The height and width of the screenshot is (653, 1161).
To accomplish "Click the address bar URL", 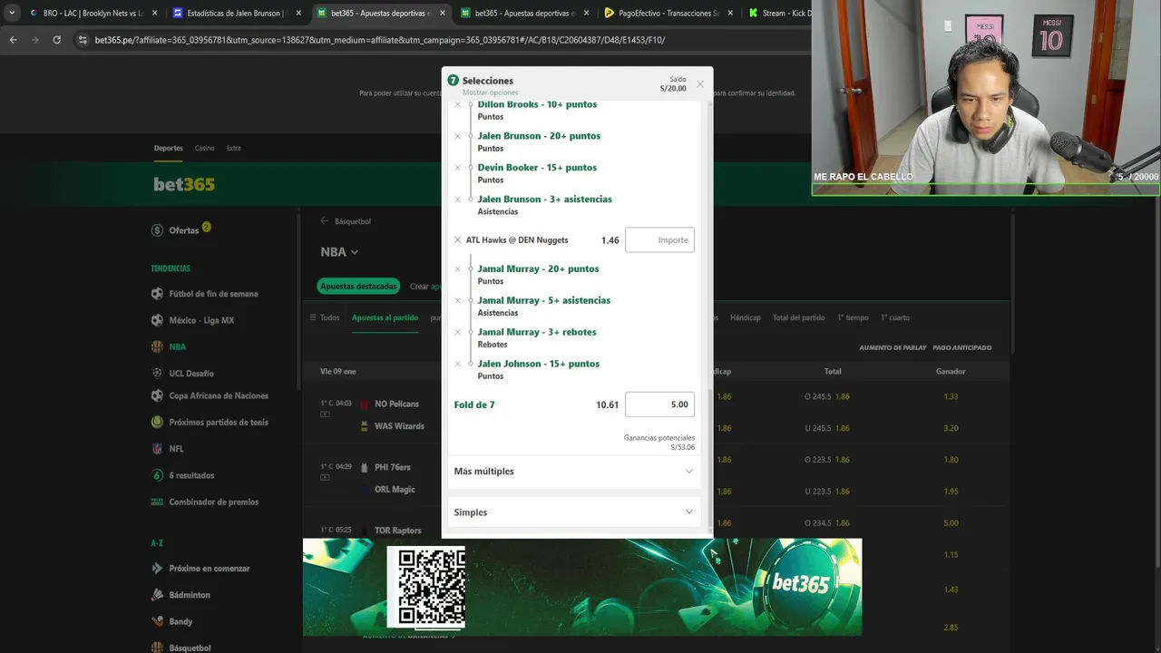I will [x=380, y=40].
